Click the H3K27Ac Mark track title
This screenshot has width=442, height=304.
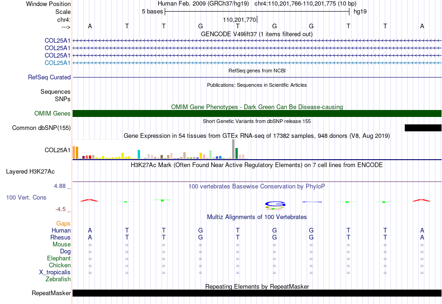click(257, 165)
